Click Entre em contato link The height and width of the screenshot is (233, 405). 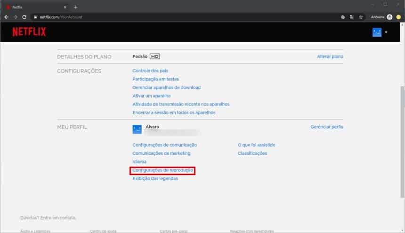click(58, 218)
